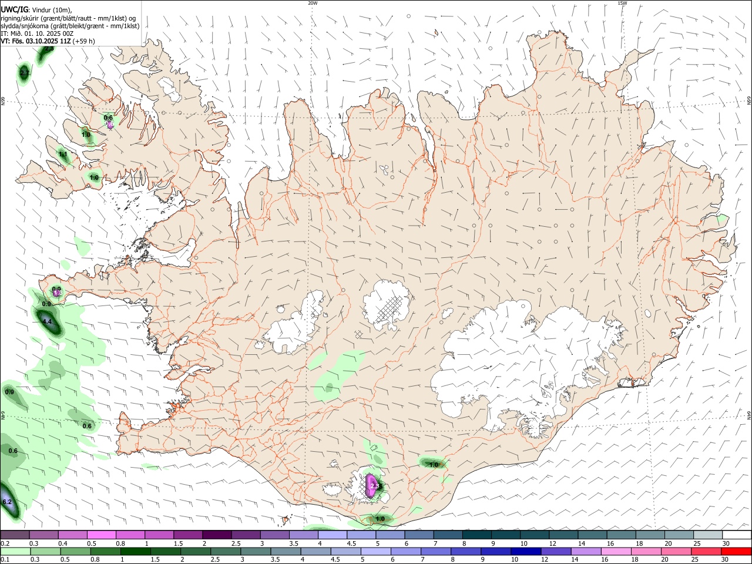
Task: Select the 4.4 precipitation value label
Action: [x=48, y=322]
